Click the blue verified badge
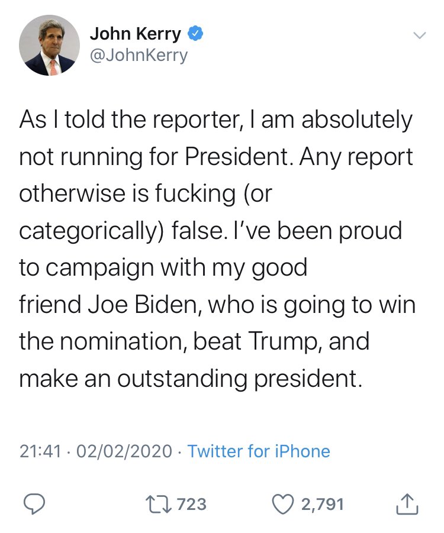This screenshot has height=533, width=444. coord(195,34)
